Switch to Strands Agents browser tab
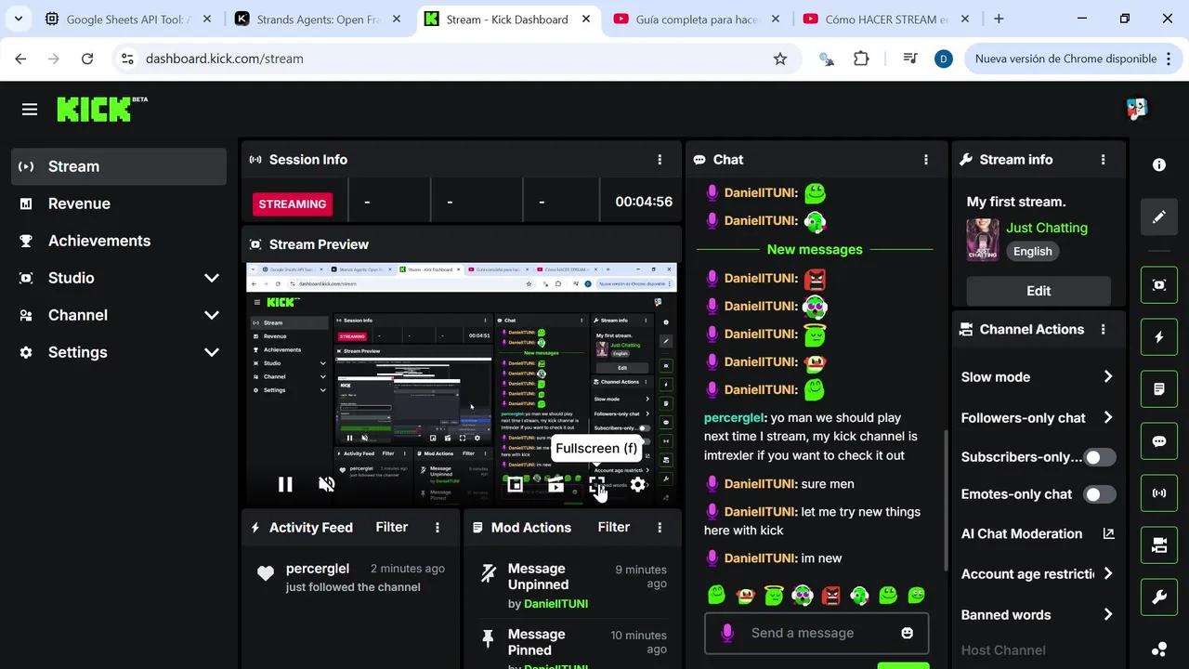The width and height of the screenshot is (1189, 669). [x=318, y=19]
